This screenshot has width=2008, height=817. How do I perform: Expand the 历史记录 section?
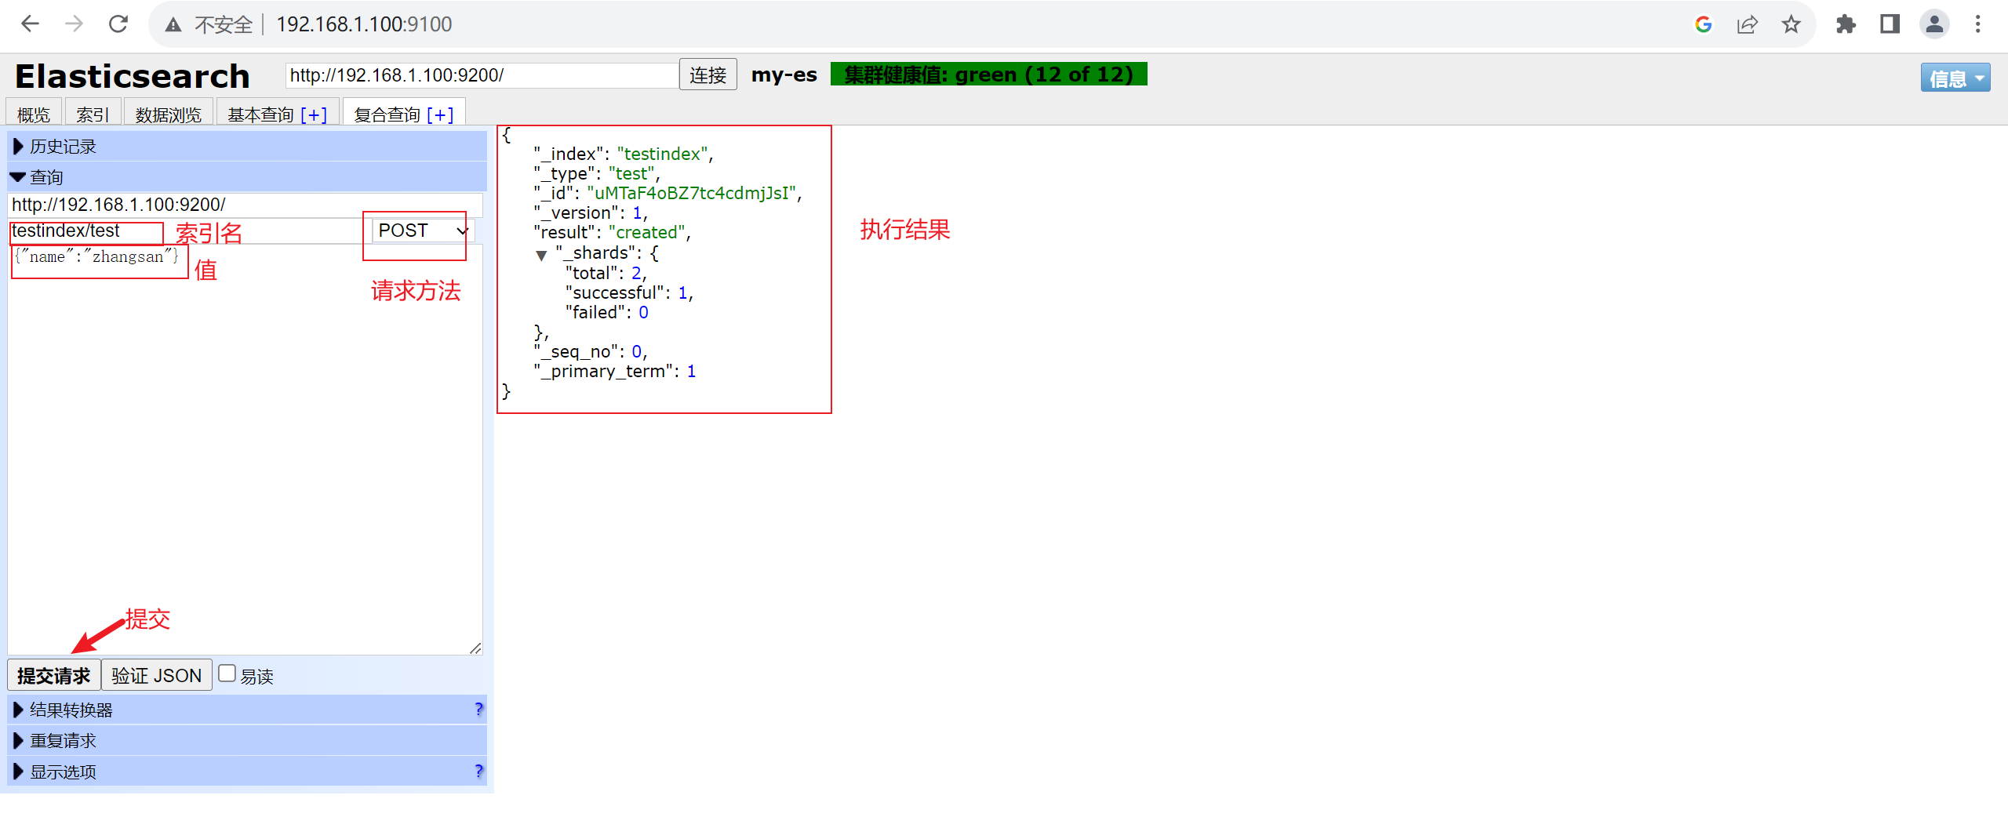[x=247, y=147]
